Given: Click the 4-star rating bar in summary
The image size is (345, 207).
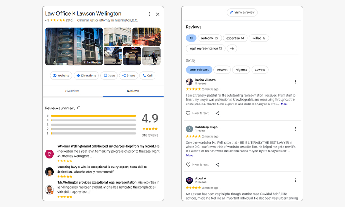Looking at the screenshot, I should (x=93, y=121).
